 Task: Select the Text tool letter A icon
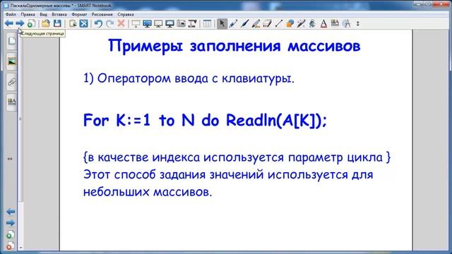pyautogui.click(x=323, y=23)
